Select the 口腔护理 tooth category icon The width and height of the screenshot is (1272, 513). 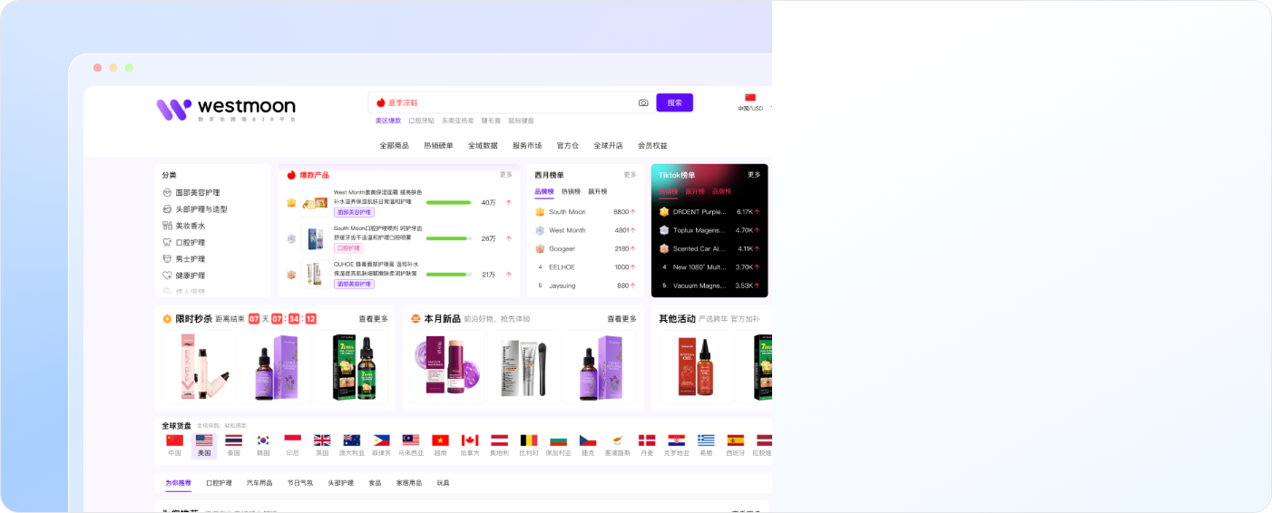tap(167, 242)
